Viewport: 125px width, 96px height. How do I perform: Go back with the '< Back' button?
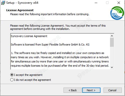point(72,90)
